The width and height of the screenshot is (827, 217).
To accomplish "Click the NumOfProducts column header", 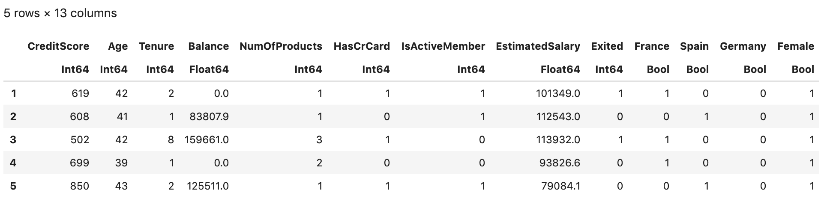I will tap(281, 46).
